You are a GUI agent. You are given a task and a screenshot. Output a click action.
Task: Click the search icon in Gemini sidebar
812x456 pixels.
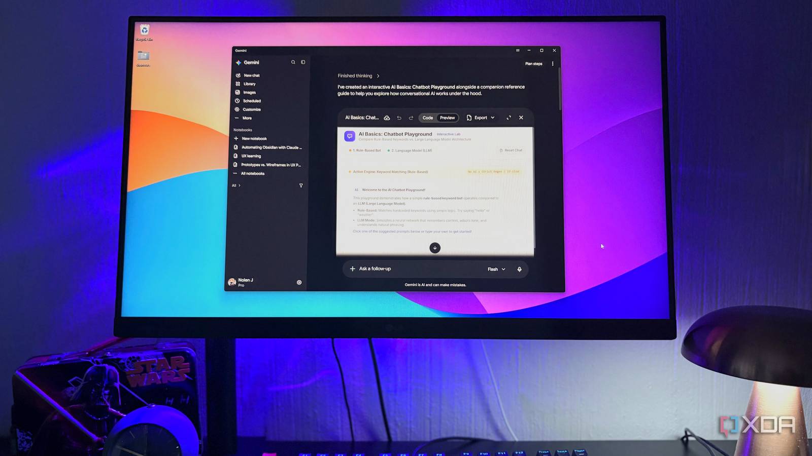point(293,62)
